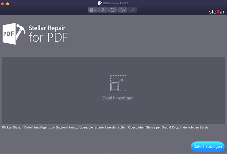Click the central Datei hinzufügen label

point(118,98)
